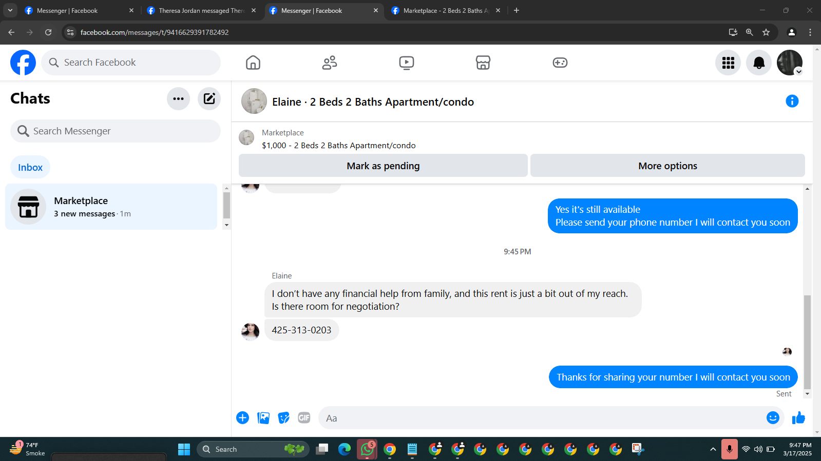
Task: Click the microphone icon in system tray
Action: (x=729, y=449)
